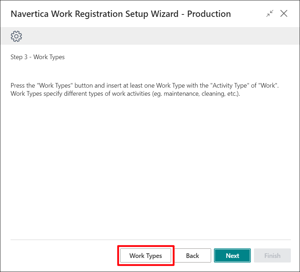Shrink the wizard with the collapse arrows icon
Viewport: 300px width, 272px height.
point(270,14)
